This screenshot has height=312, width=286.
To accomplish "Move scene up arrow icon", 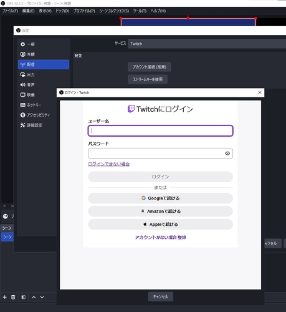I will 34,297.
